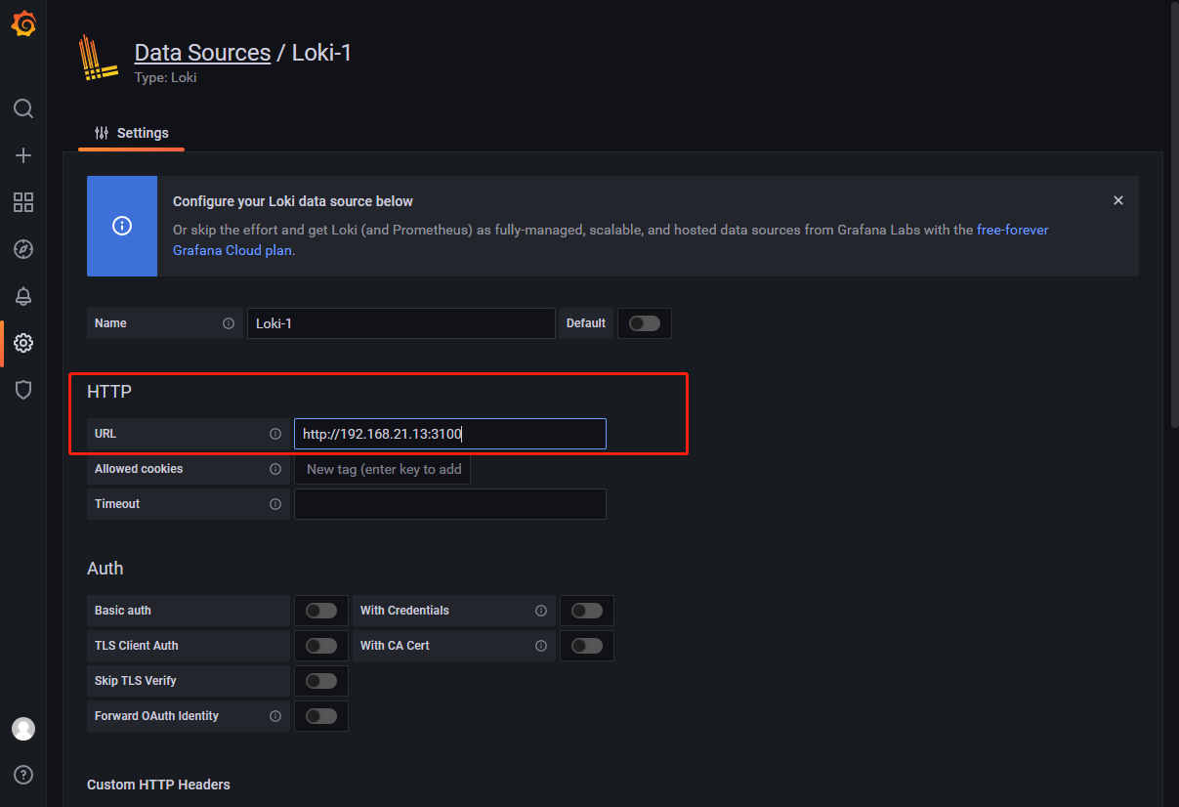1179x807 pixels.
Task: Click the HTTP section heading
Action: point(109,392)
